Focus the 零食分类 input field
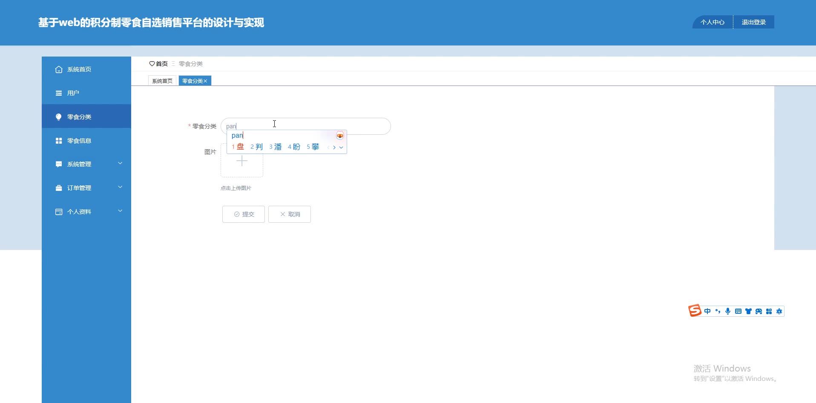This screenshot has width=816, height=403. click(x=306, y=126)
